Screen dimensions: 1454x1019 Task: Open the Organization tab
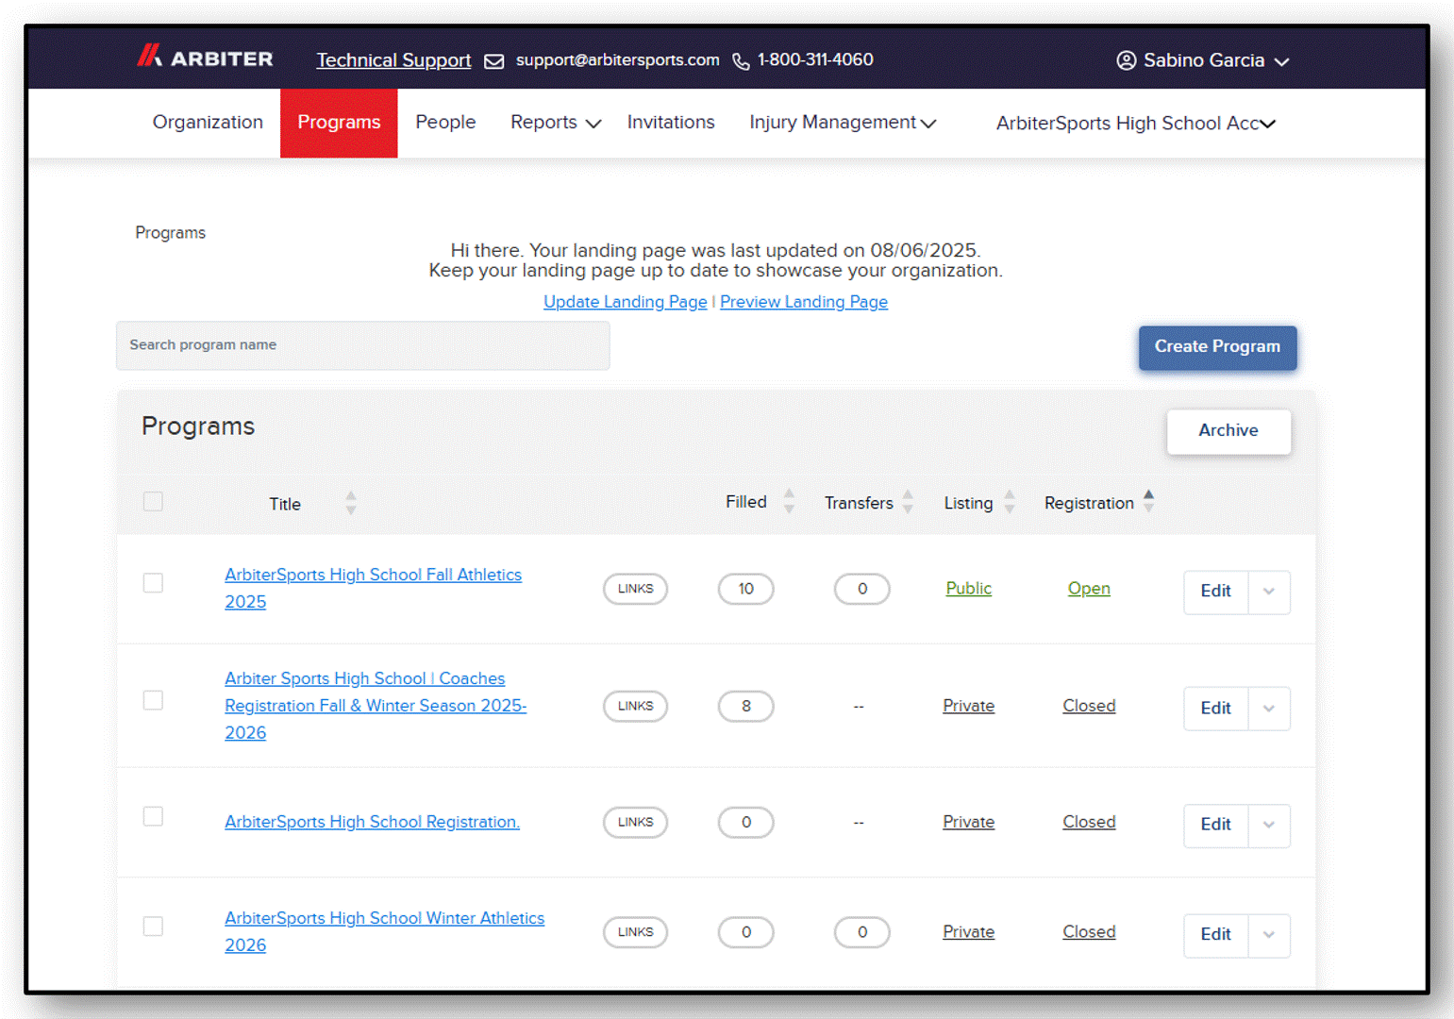coord(208,123)
